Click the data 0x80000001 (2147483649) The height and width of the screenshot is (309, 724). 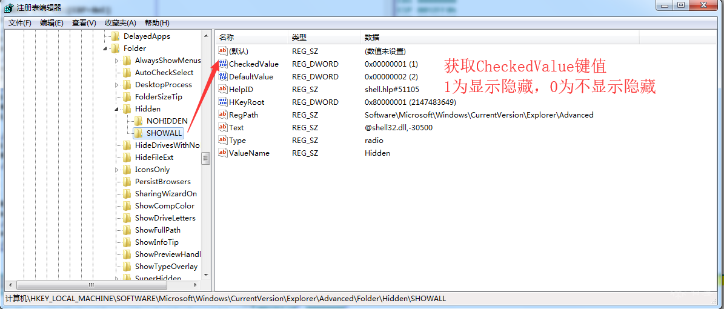tap(411, 102)
